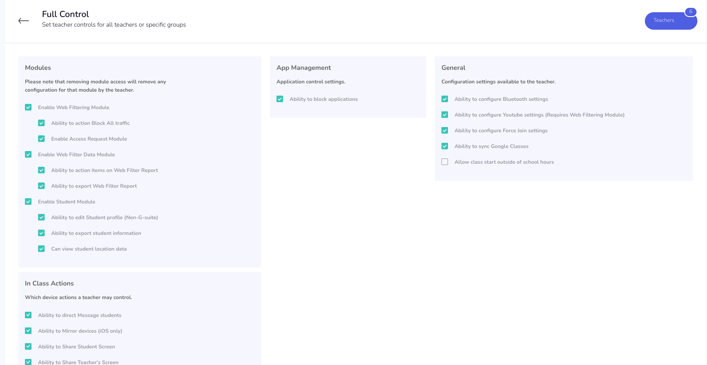
Task: Click the In Class Actions heading
Action: pyautogui.click(x=49, y=283)
